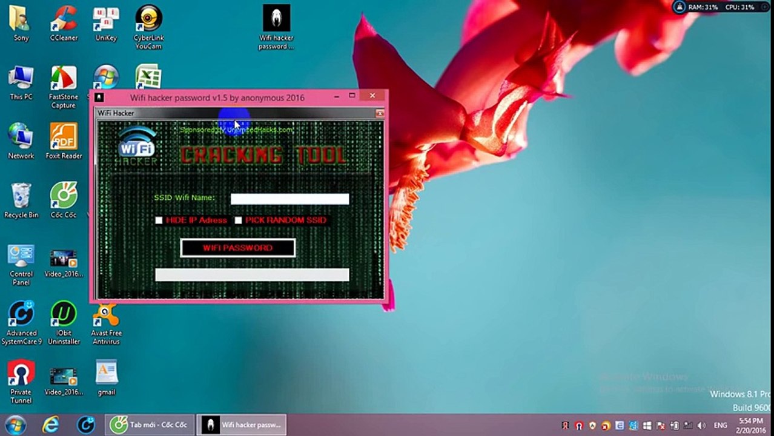This screenshot has height=436, width=774.
Task: Select the gmail file on desktop
Action: click(x=106, y=378)
